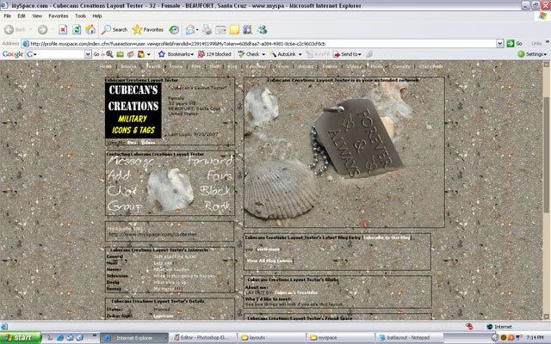Click the colorful Google toolbar button icon
This screenshot has height=344, width=551.
(x=141, y=54)
